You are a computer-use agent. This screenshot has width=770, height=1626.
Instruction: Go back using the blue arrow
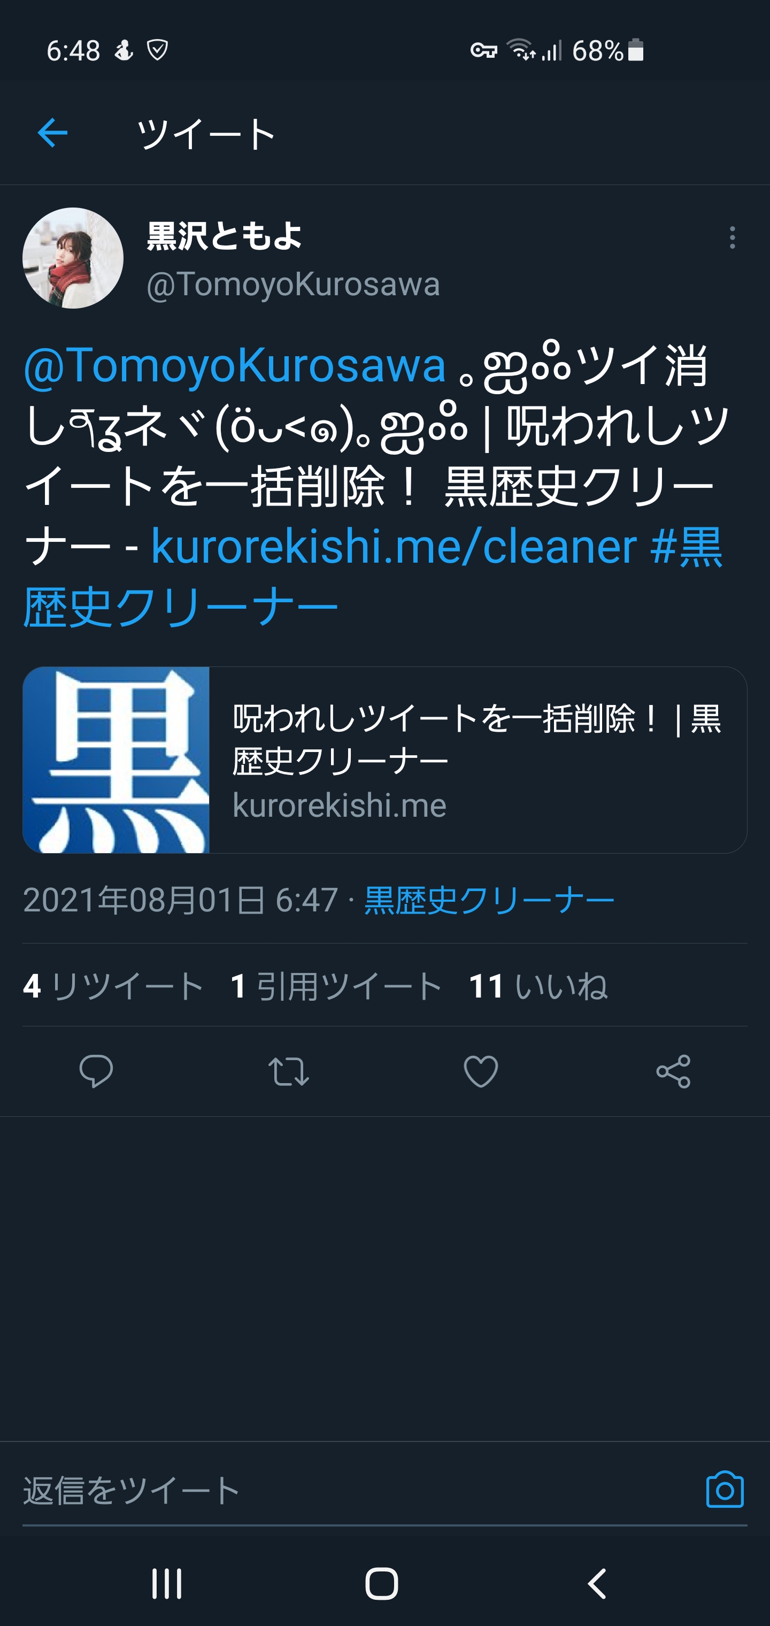tap(52, 133)
